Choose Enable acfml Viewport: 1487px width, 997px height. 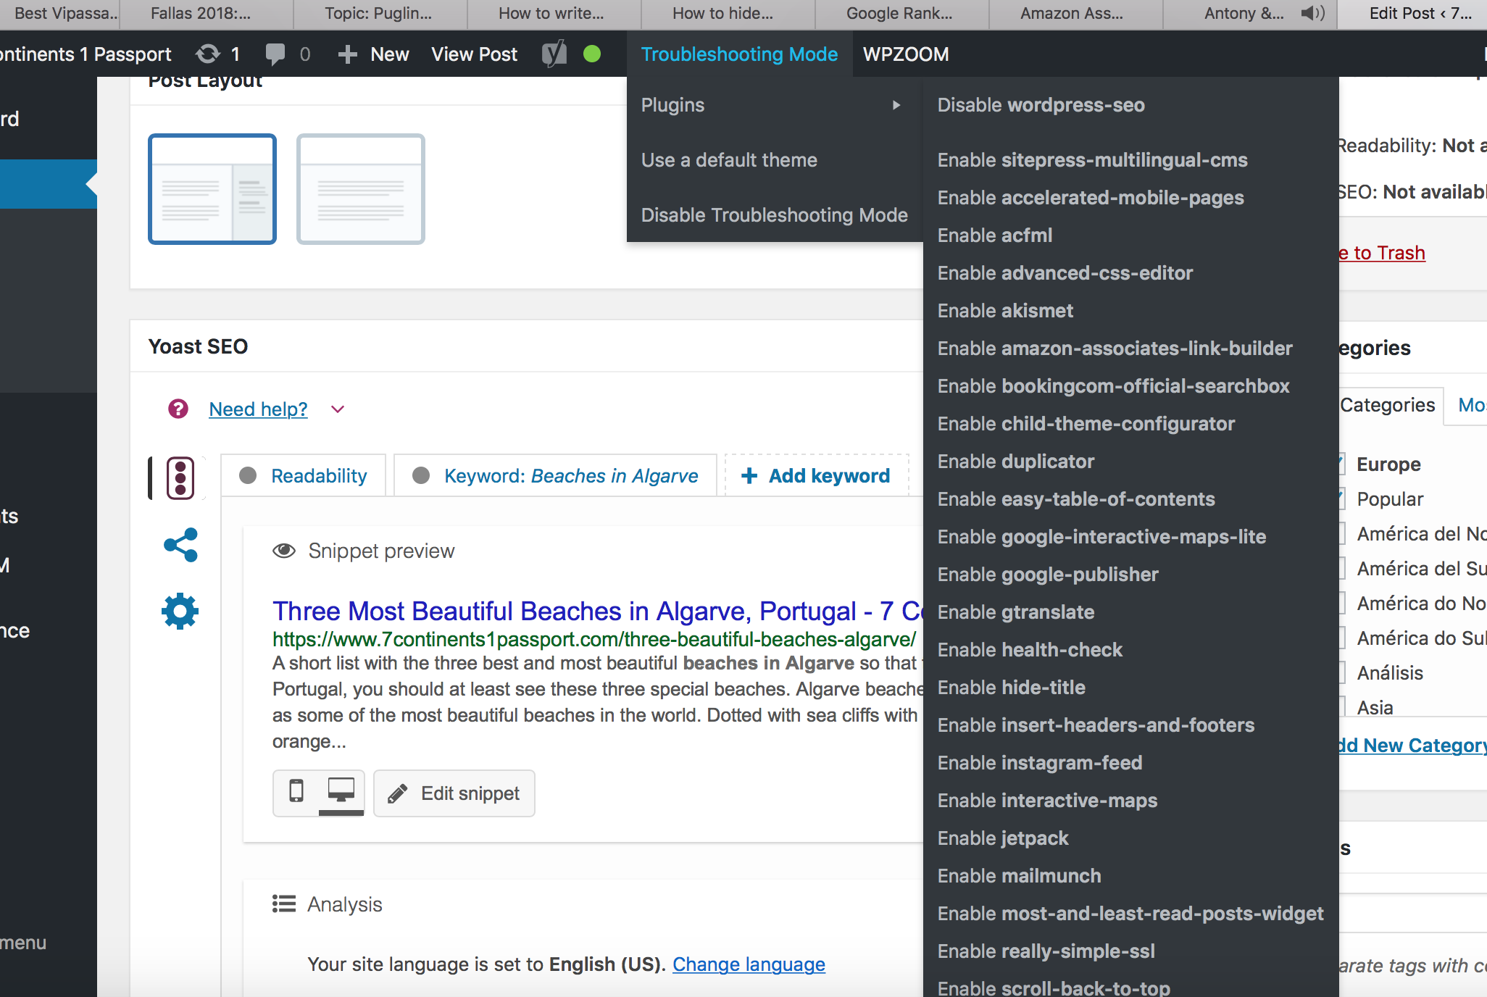(995, 235)
